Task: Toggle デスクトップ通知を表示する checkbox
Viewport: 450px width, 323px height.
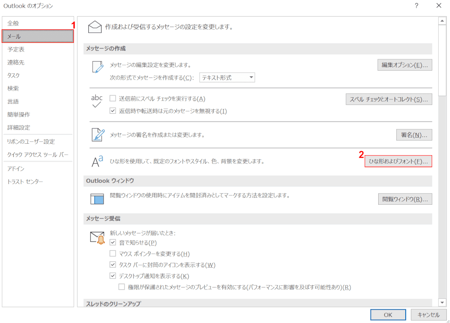Action: (x=113, y=276)
